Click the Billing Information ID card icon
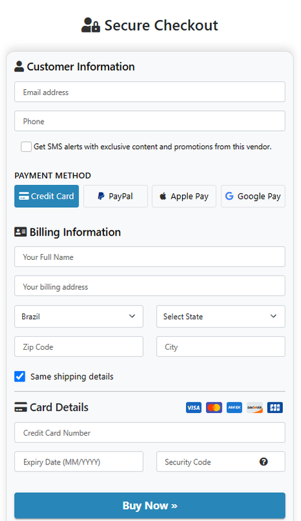This screenshot has width=301, height=521. point(20,232)
